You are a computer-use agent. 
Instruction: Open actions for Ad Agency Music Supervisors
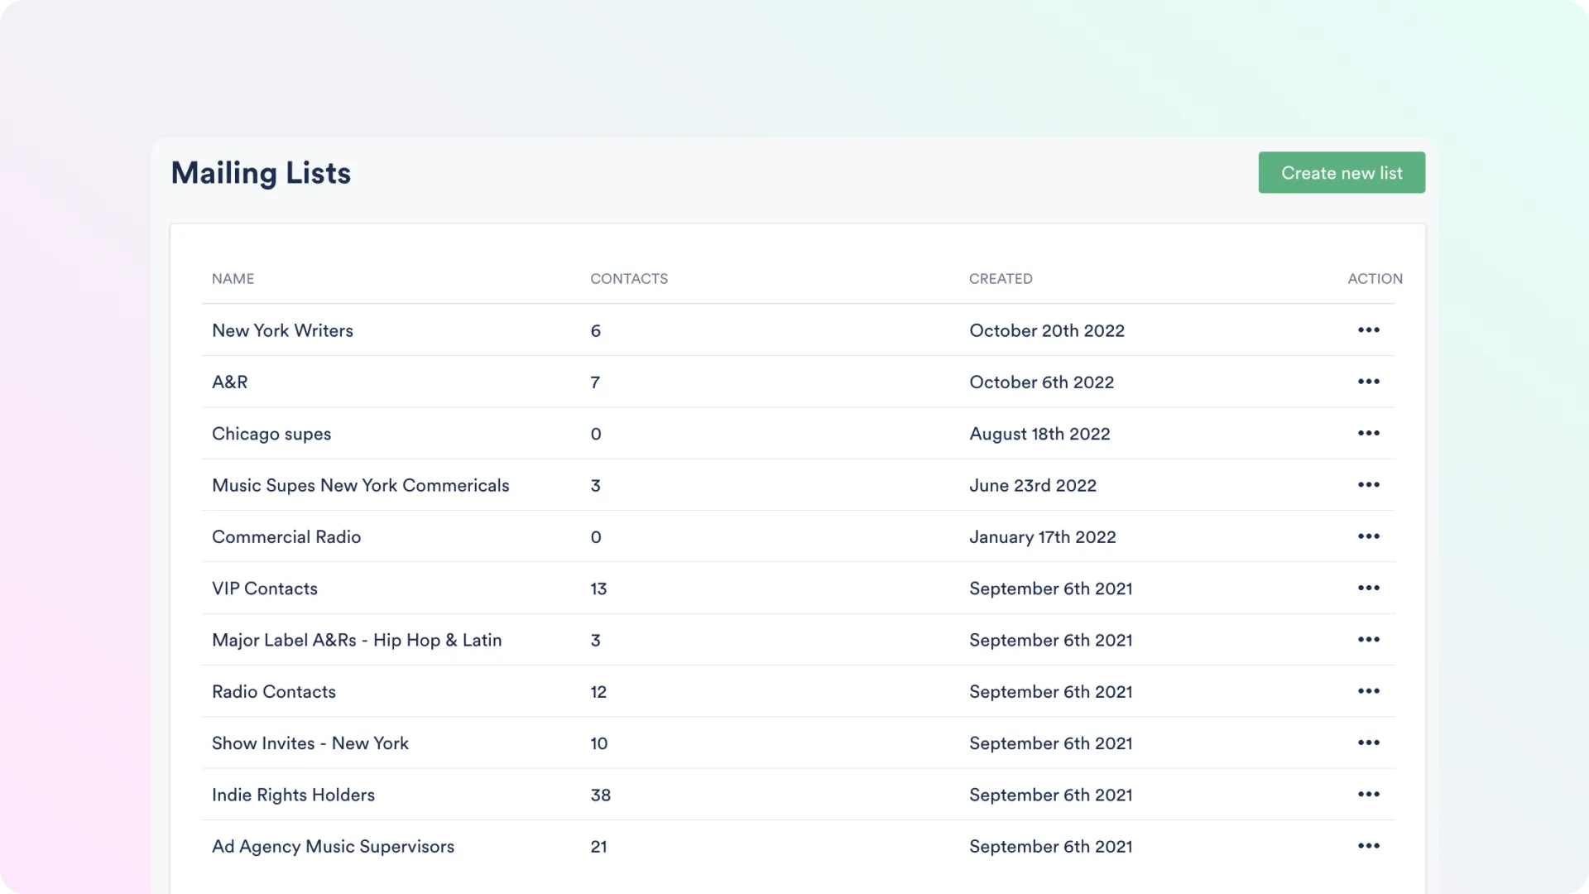pos(1369,845)
